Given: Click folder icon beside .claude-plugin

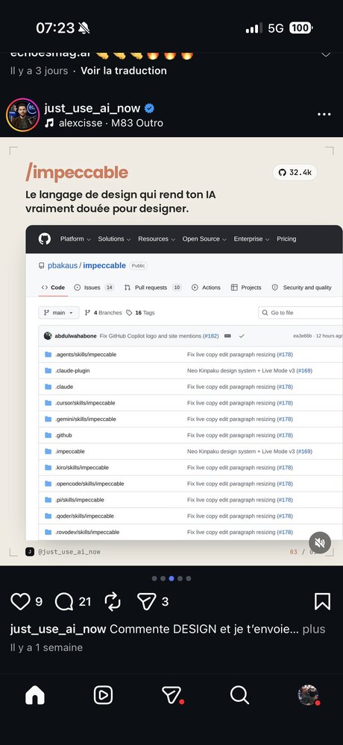Looking at the screenshot, I should 48,370.
